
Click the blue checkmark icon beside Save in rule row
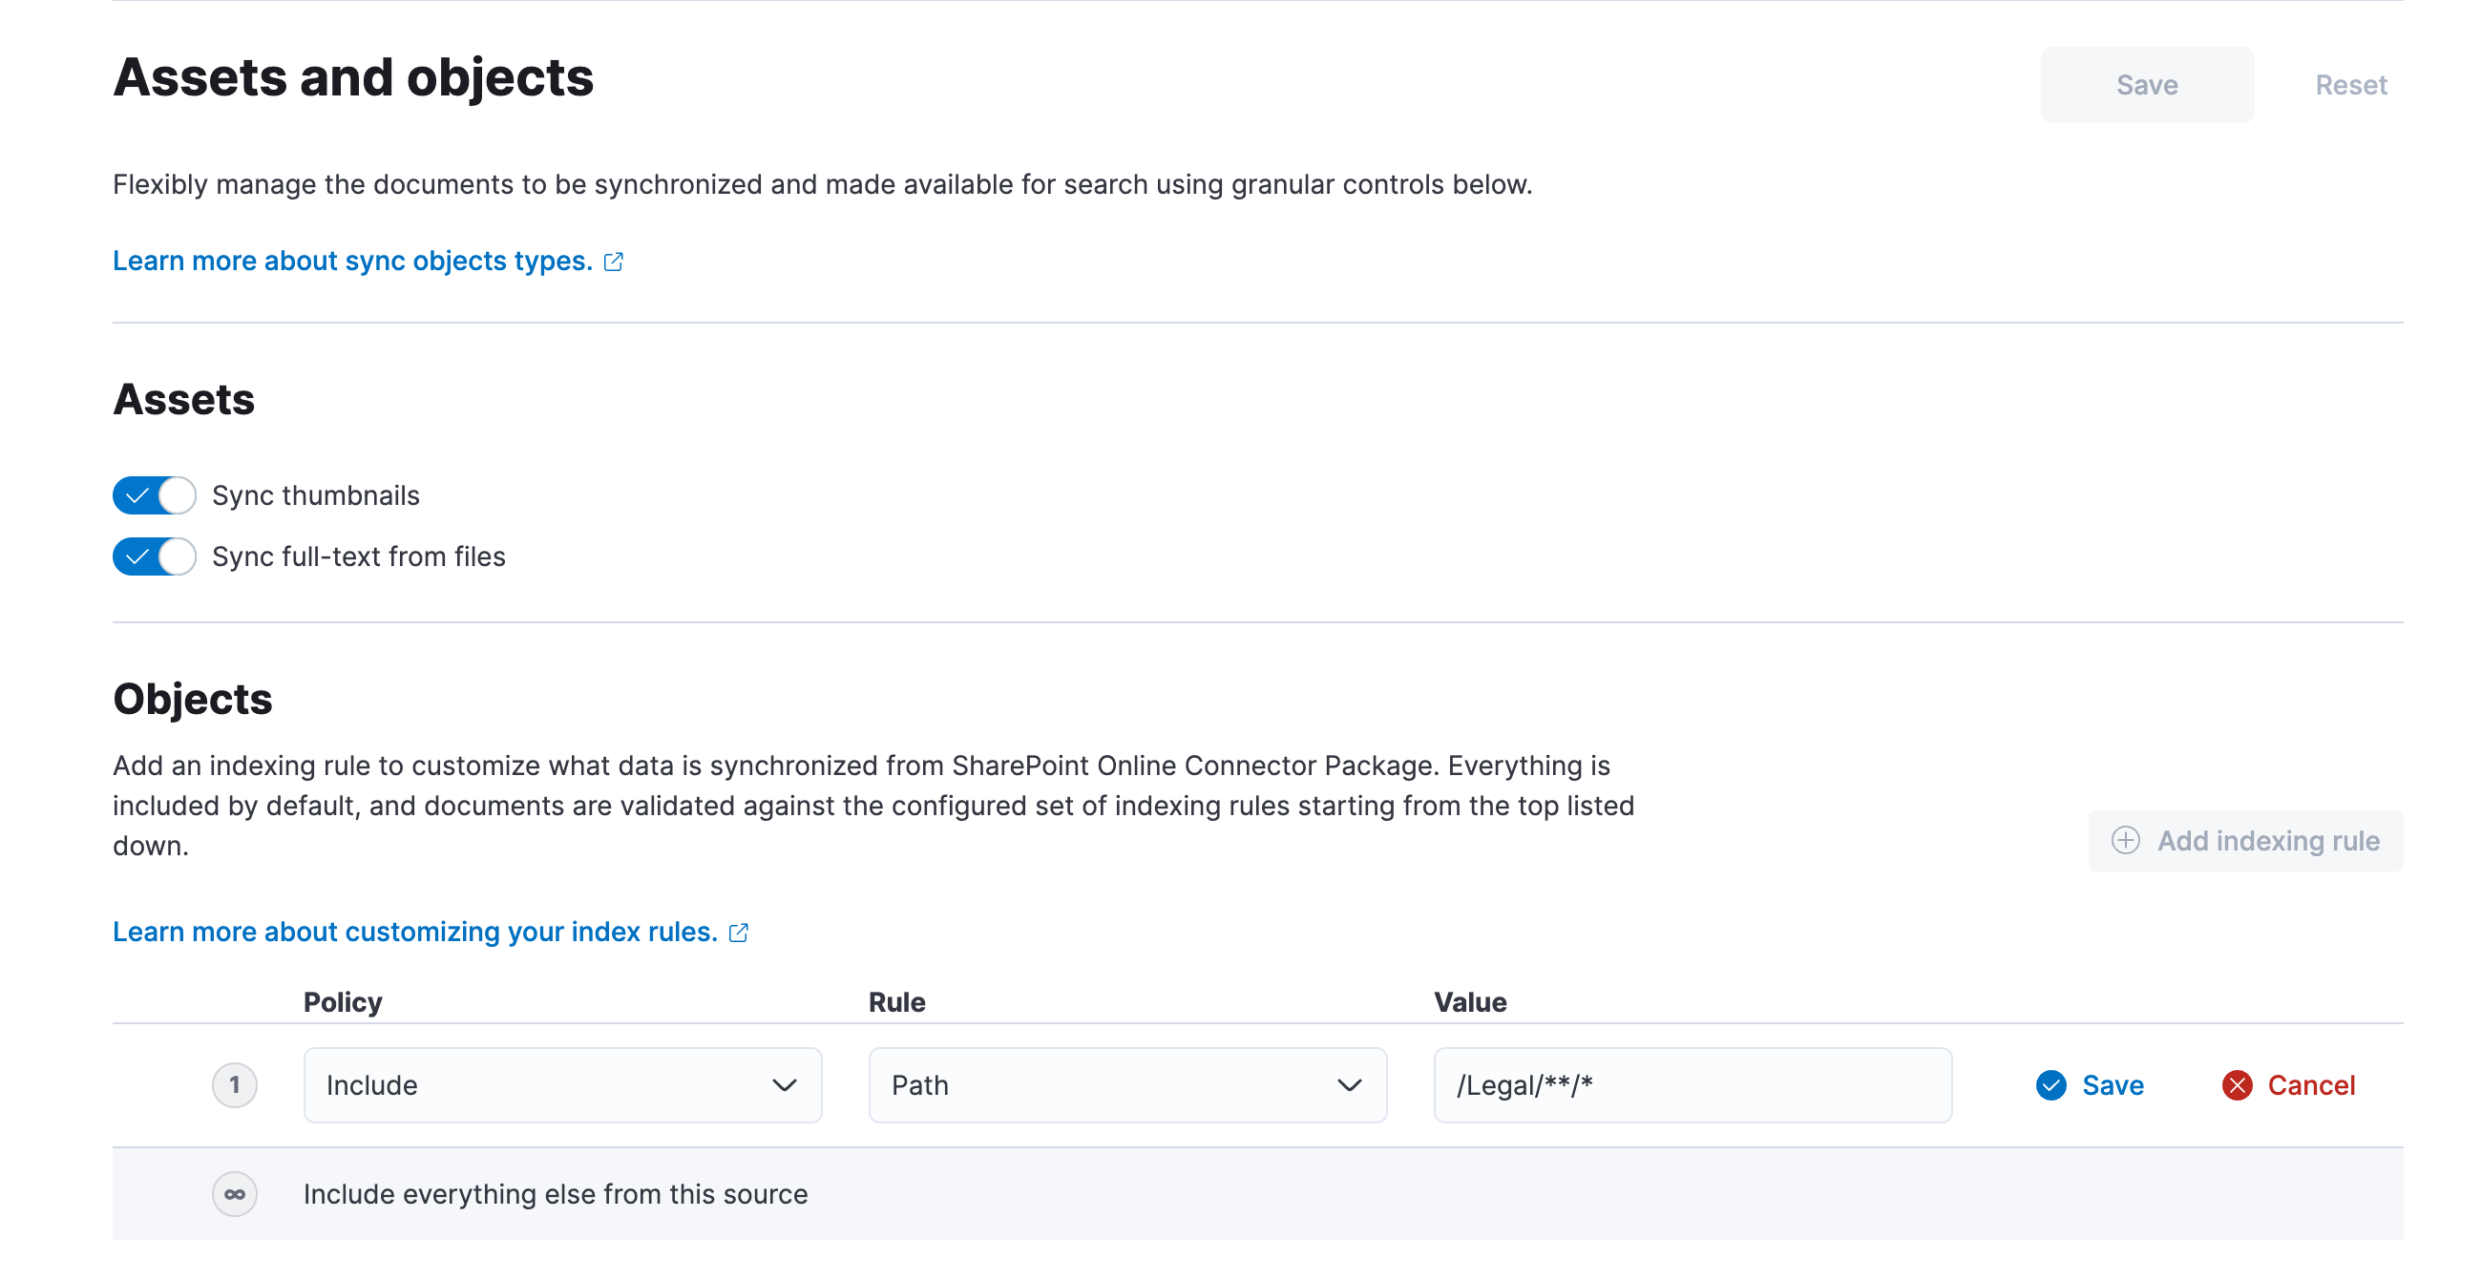(x=2051, y=1085)
